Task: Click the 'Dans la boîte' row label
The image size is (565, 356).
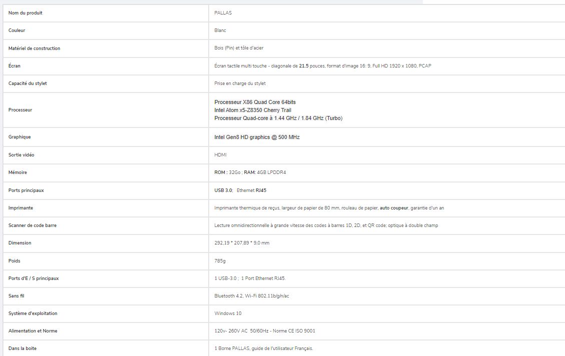Action: [x=24, y=348]
